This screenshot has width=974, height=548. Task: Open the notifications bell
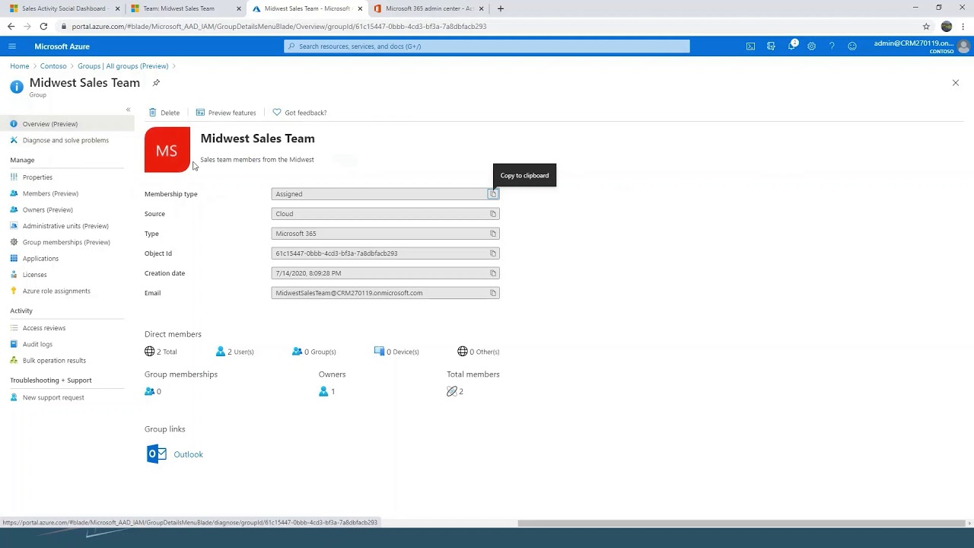click(791, 46)
